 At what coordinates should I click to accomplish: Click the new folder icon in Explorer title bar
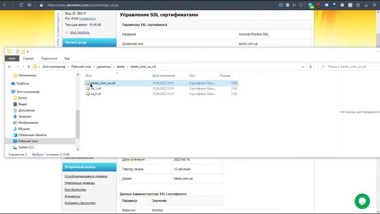pos(23,52)
